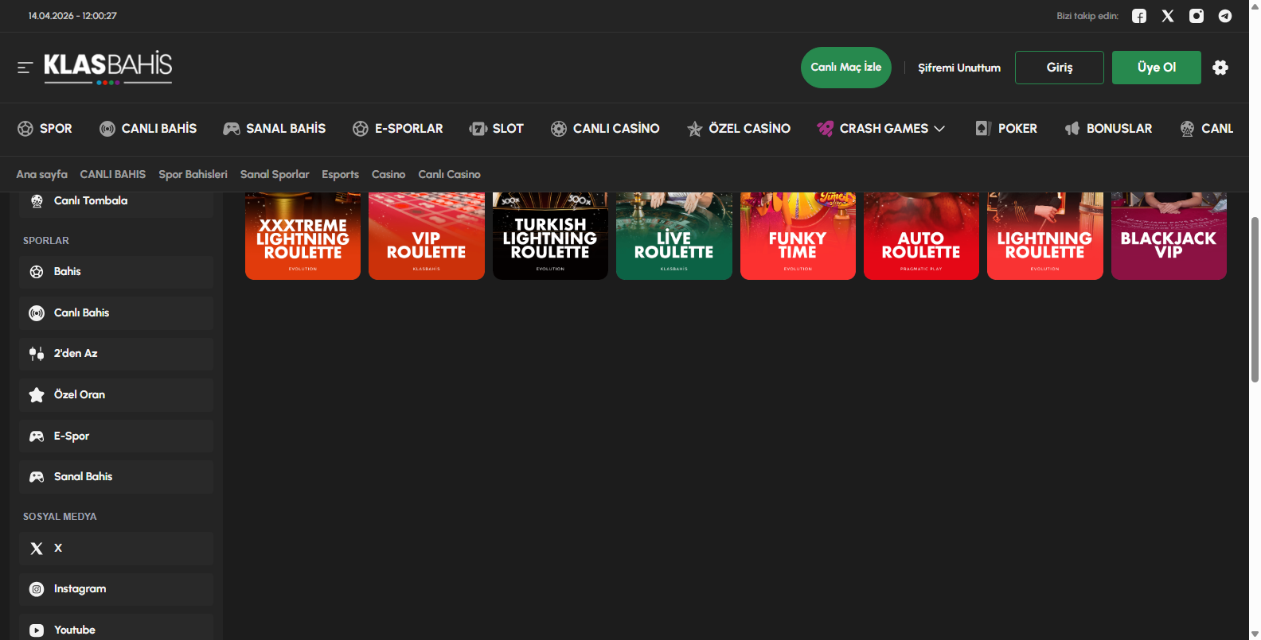This screenshot has height=640, width=1261.
Task: Open the Turkish Lightning Roulette game tile
Action: pyautogui.click(x=550, y=236)
